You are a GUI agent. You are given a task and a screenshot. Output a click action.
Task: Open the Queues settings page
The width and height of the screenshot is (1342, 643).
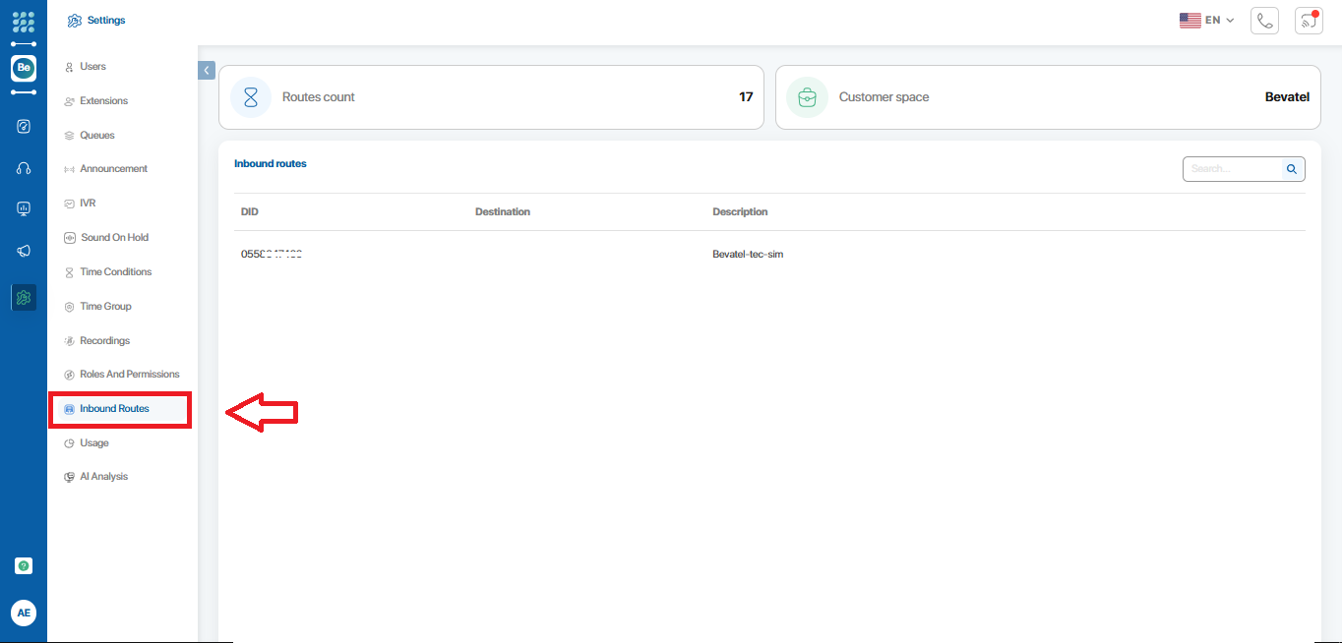(x=96, y=136)
